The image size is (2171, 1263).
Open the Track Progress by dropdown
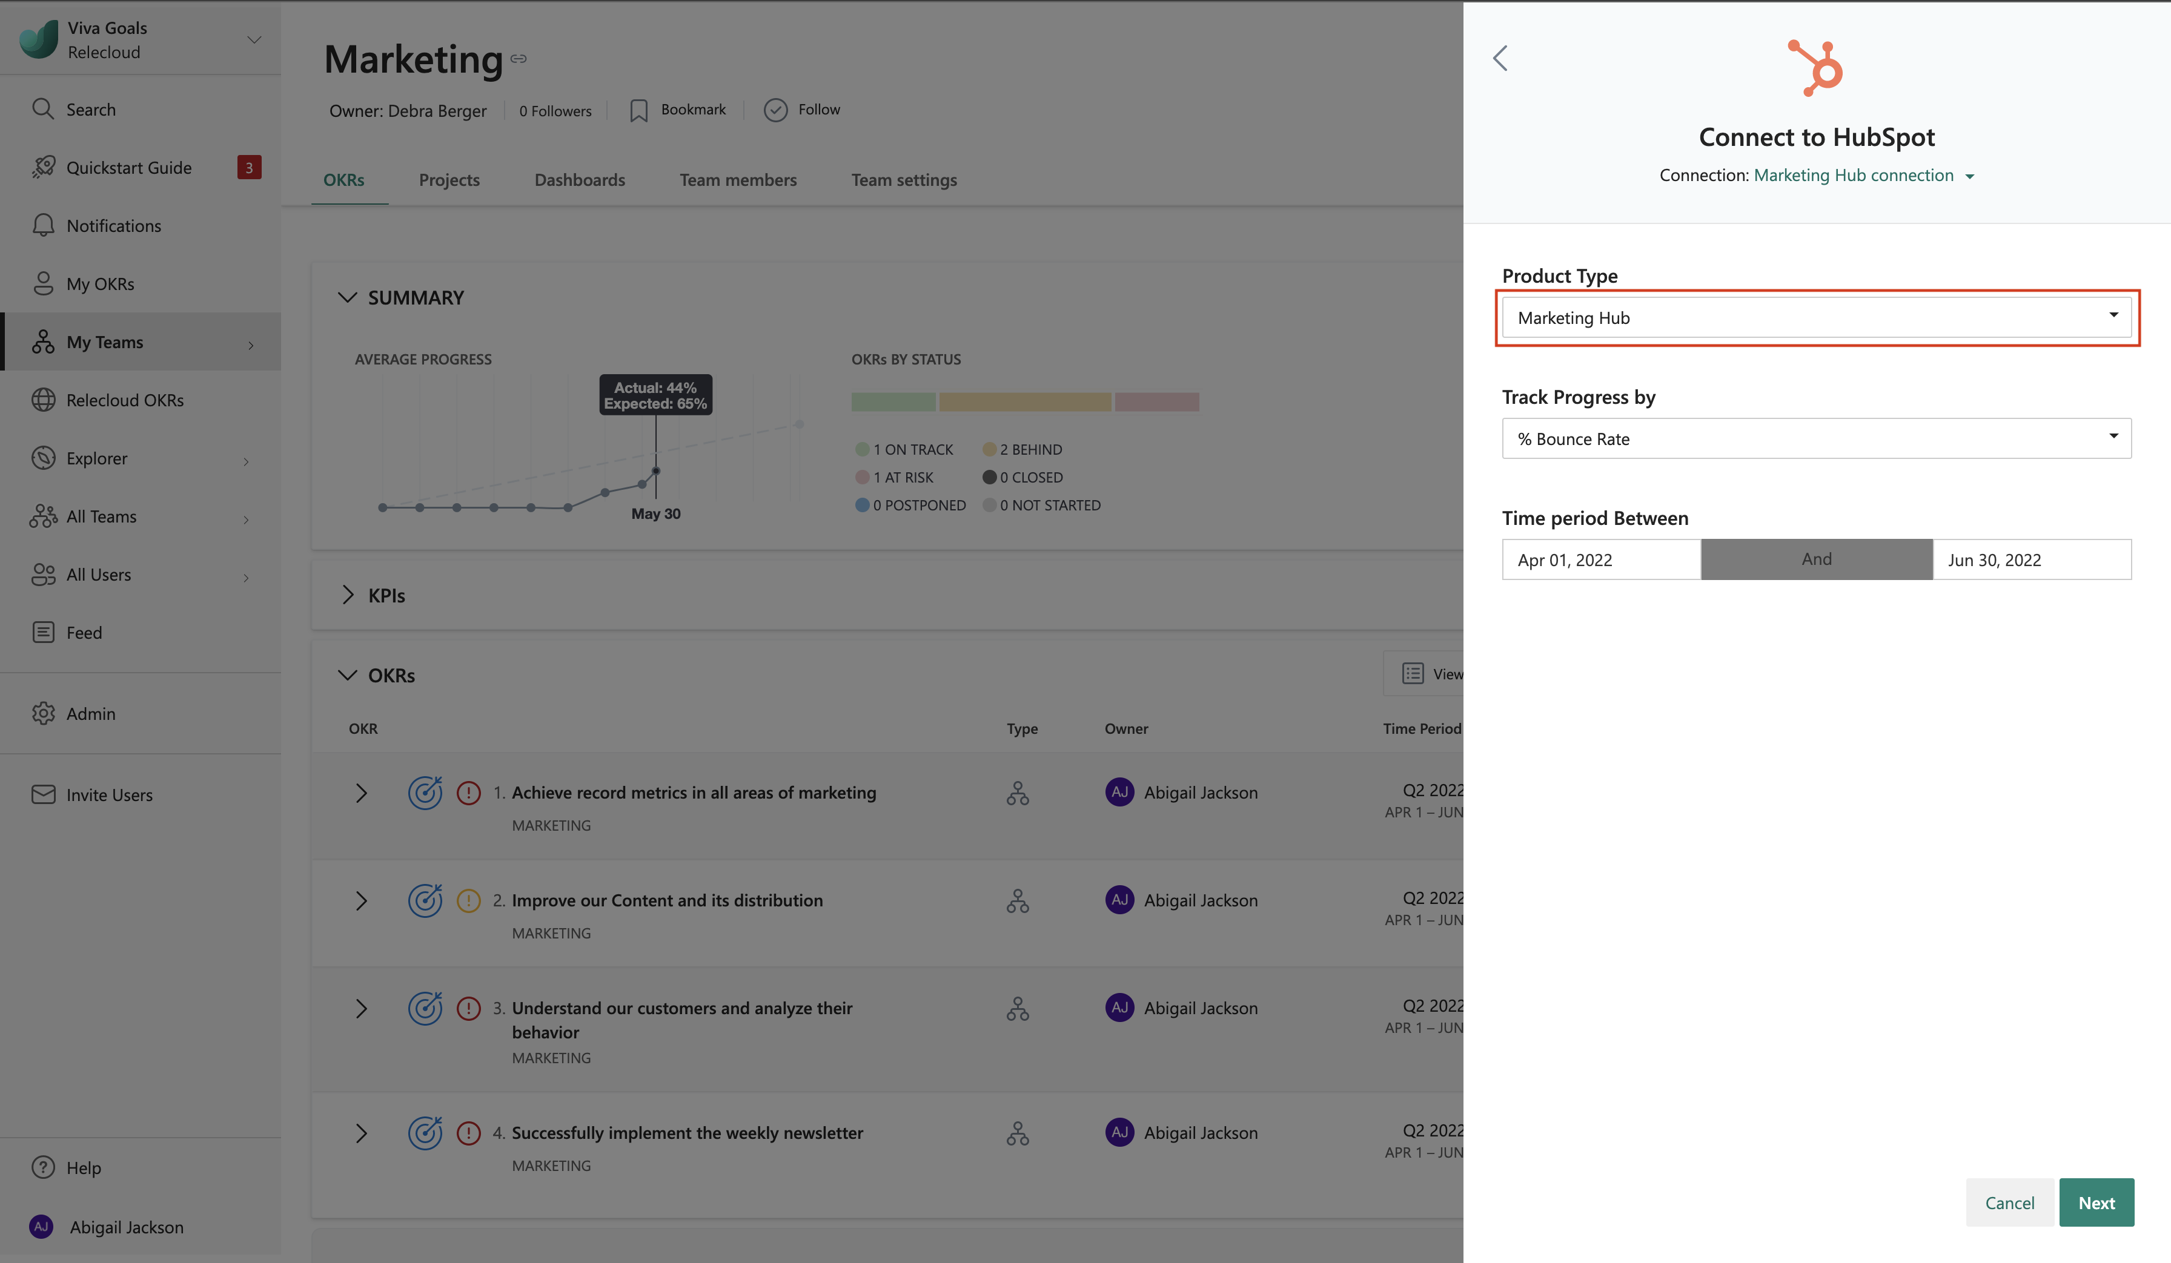click(x=1816, y=438)
